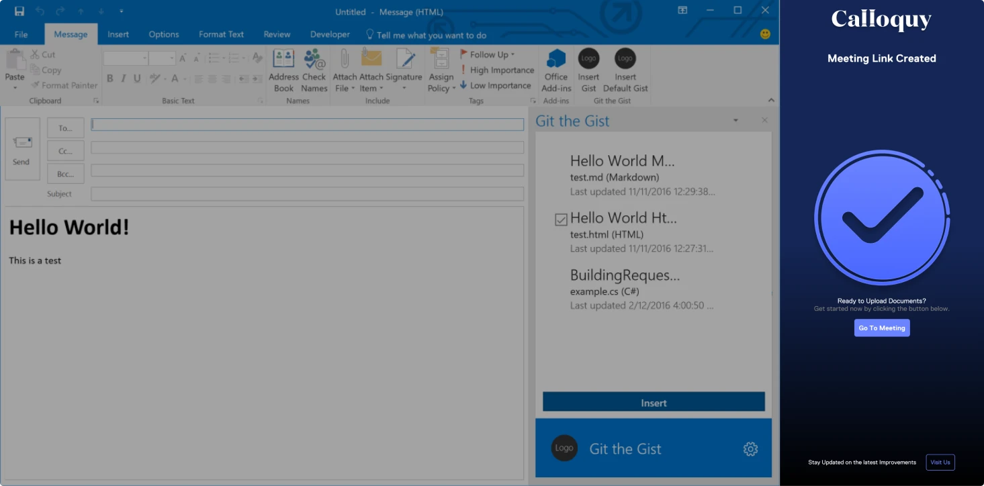Open the File tab
984x486 pixels.
pos(21,34)
